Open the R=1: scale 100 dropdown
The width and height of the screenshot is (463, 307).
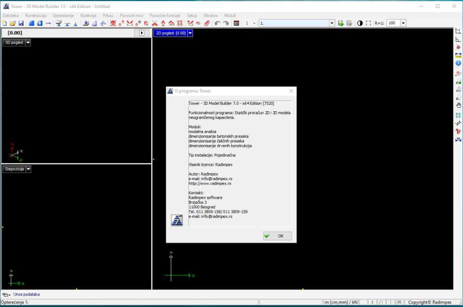tap(404, 23)
